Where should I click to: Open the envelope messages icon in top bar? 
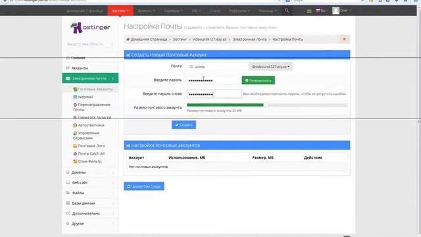[x=309, y=11]
